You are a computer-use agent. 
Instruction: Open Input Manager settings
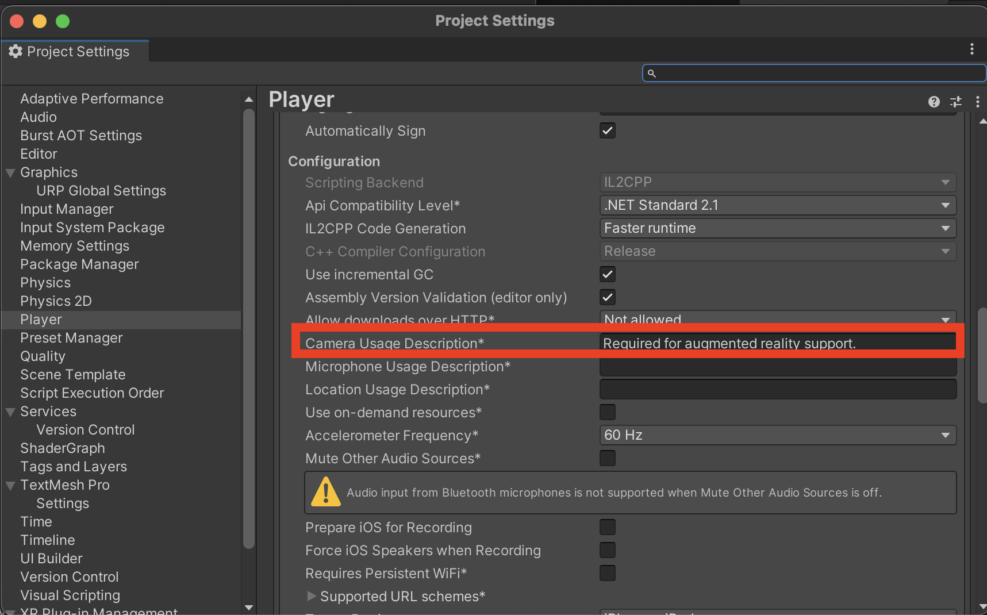[x=67, y=209]
